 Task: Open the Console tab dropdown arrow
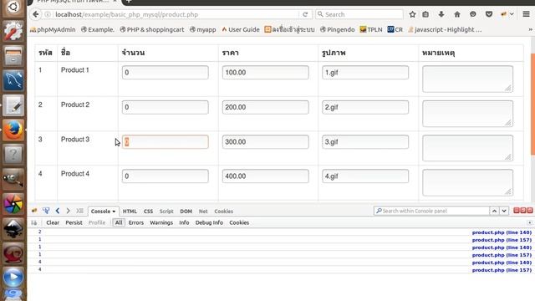point(114,212)
